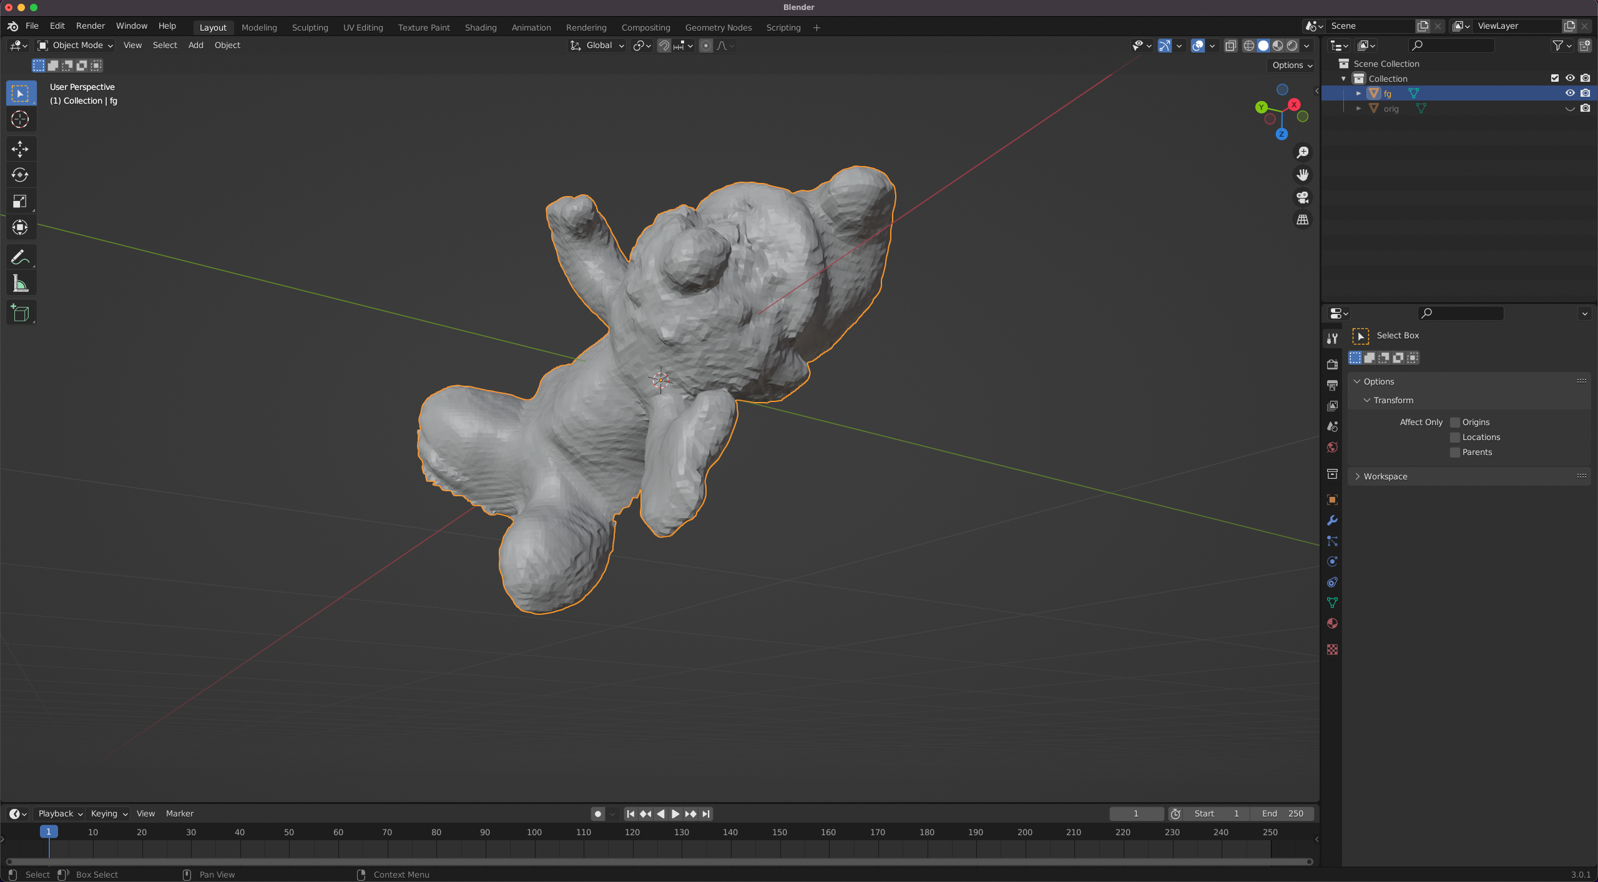
Task: Open the Render properties tab
Action: click(1332, 364)
